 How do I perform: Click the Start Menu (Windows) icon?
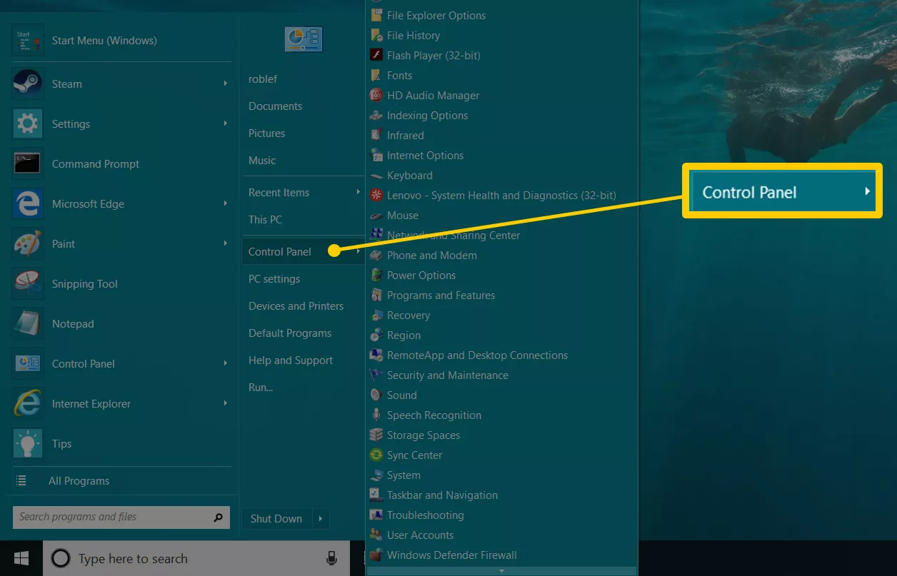point(28,41)
